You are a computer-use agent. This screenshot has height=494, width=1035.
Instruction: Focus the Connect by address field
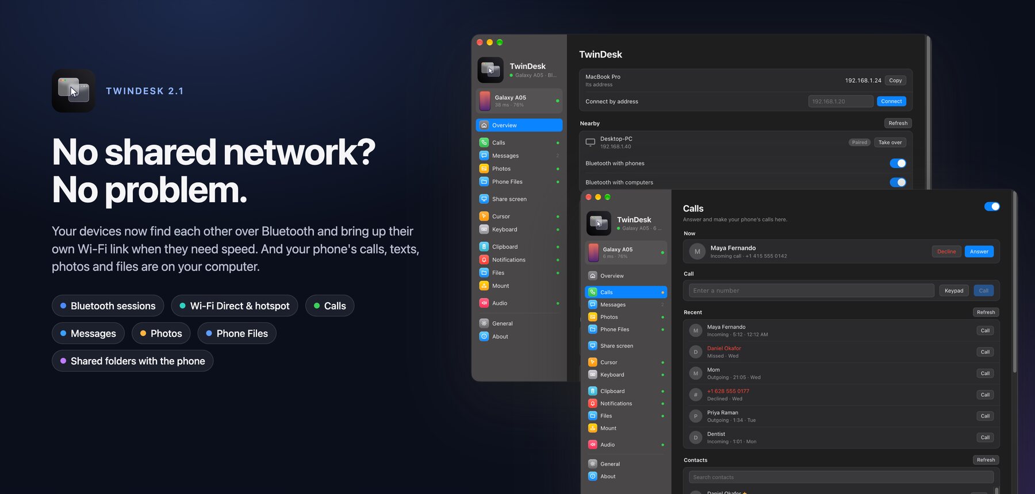pos(841,101)
